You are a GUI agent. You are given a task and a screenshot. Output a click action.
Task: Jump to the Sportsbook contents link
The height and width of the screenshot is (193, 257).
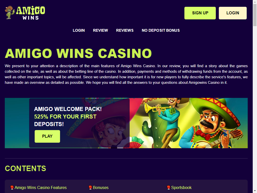[x=181, y=187]
